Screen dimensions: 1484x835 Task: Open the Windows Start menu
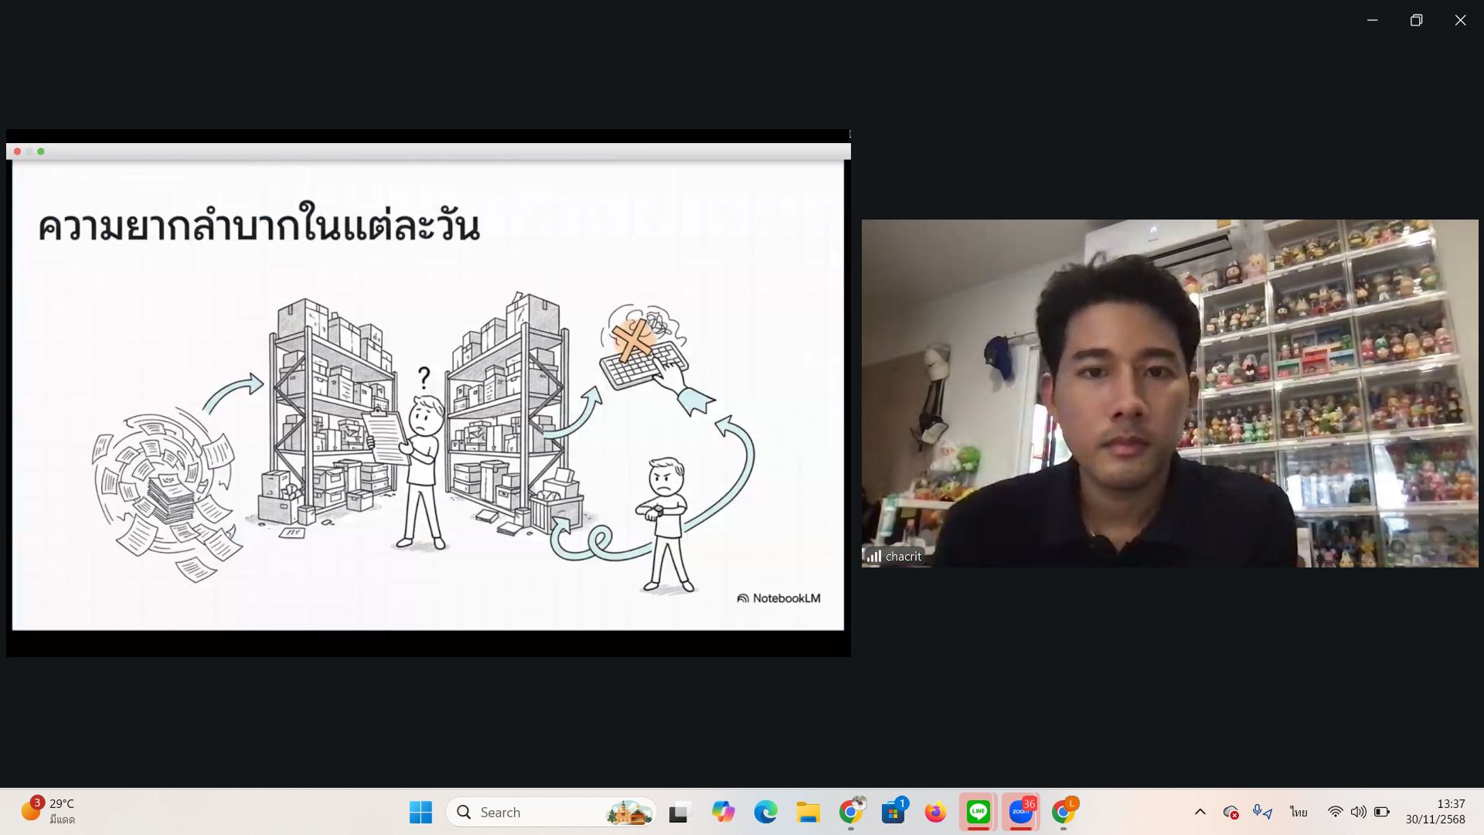coord(420,812)
